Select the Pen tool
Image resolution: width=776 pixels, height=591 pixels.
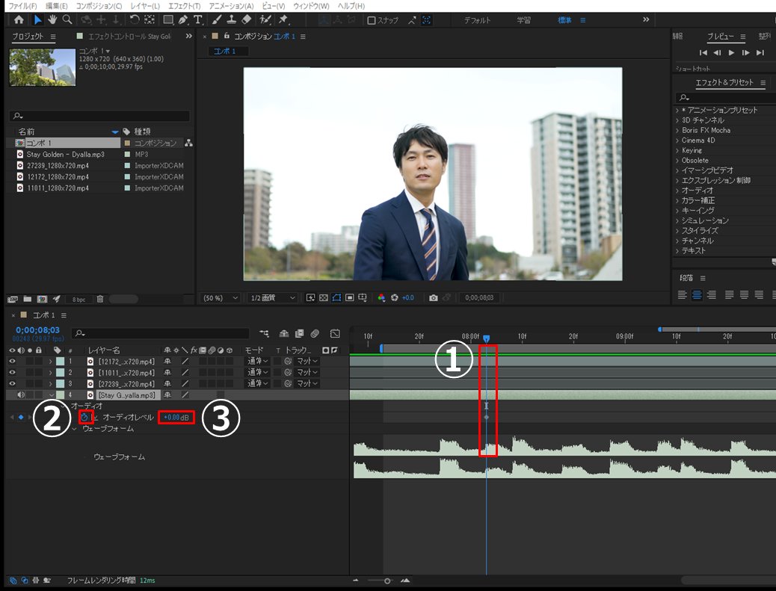point(183,20)
